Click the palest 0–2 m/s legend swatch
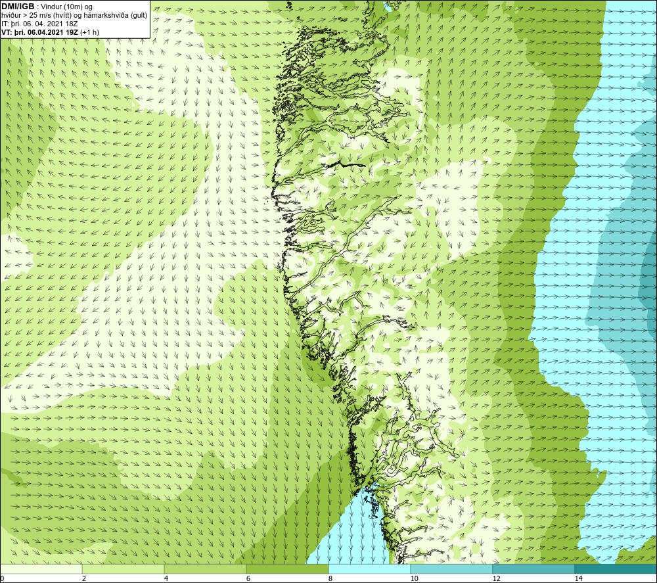 point(41,569)
